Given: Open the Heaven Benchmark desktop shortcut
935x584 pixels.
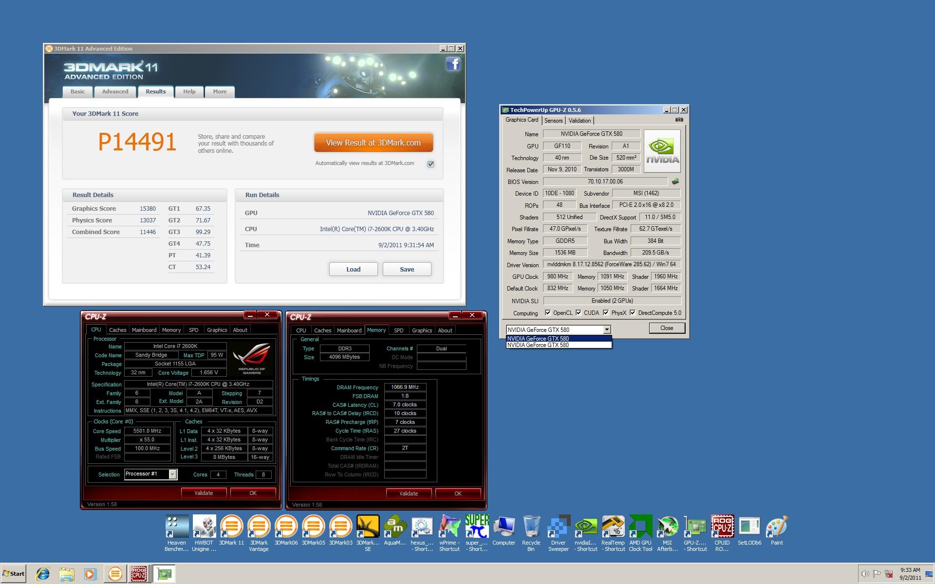Looking at the screenshot, I should (x=177, y=533).
